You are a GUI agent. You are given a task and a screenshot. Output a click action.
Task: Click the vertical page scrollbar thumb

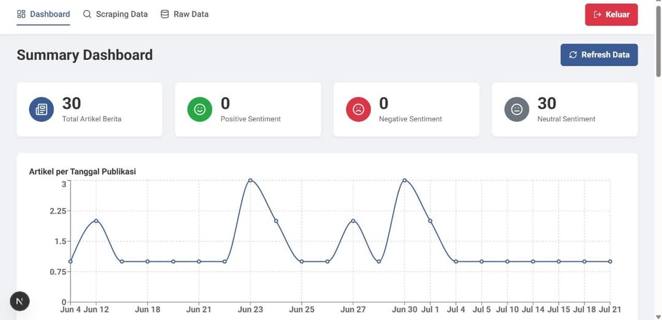pyautogui.click(x=658, y=41)
